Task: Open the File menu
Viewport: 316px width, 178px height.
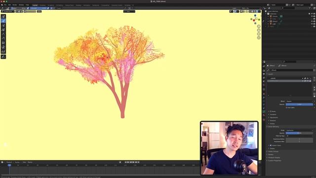Action: coord(5,5)
